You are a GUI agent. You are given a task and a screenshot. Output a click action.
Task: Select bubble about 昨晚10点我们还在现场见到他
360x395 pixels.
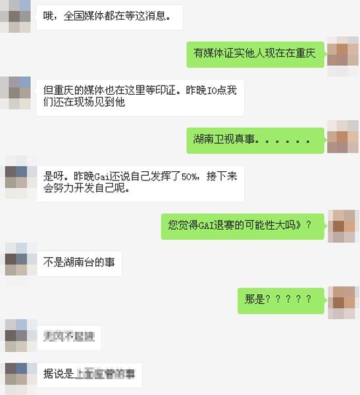(x=140, y=97)
